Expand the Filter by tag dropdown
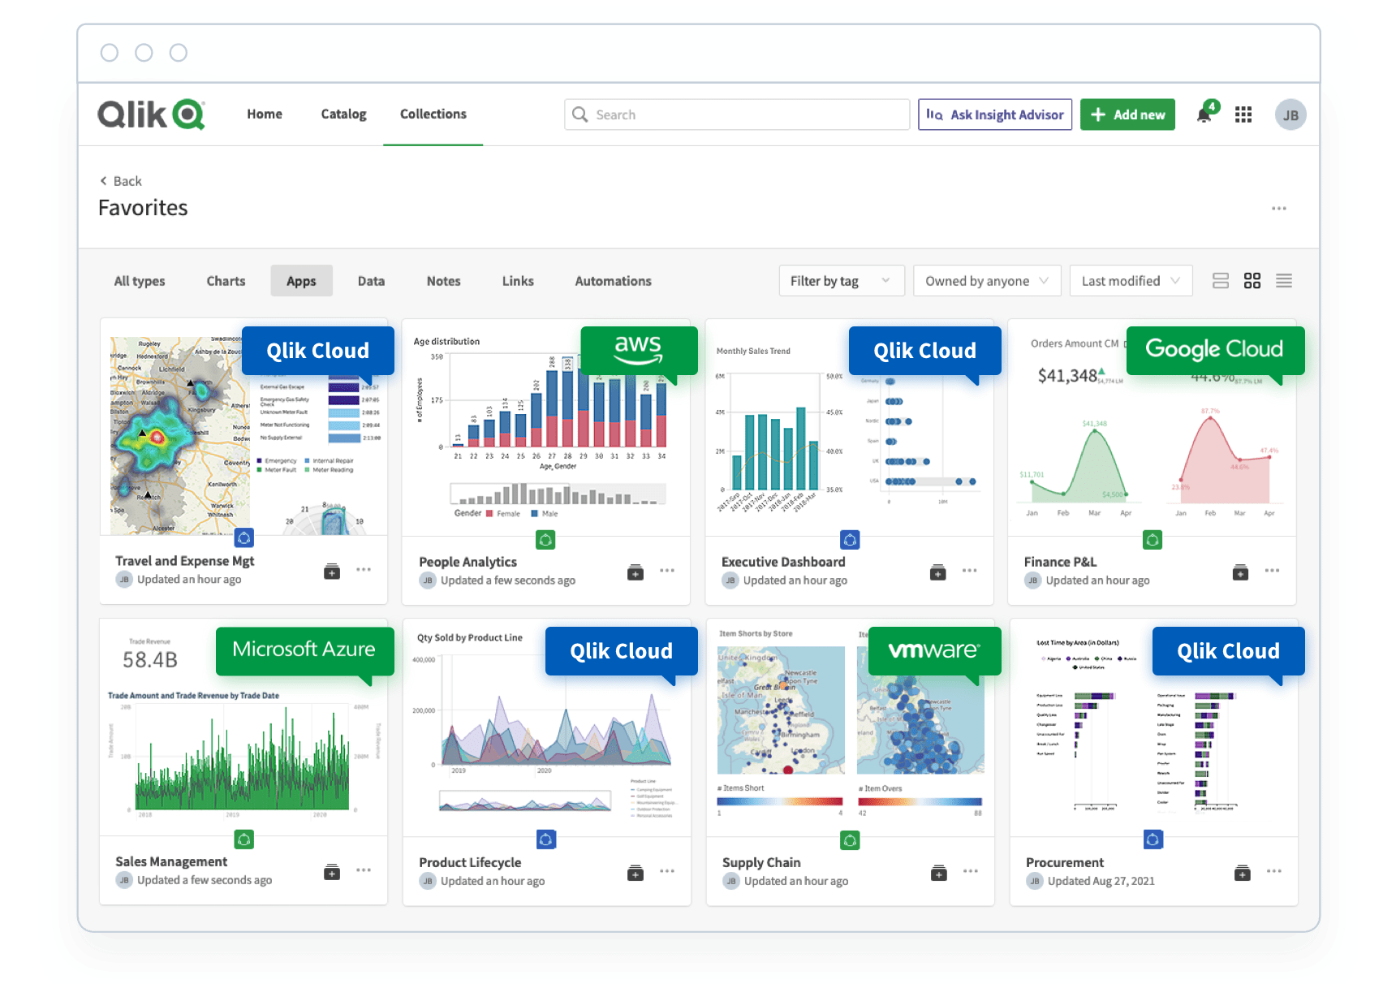This screenshot has width=1396, height=984. point(842,281)
